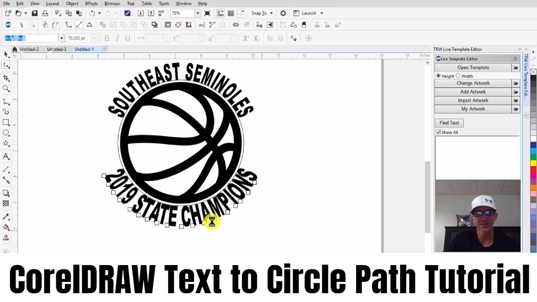Click the My Artwork button
537x302 pixels.
[473, 109]
